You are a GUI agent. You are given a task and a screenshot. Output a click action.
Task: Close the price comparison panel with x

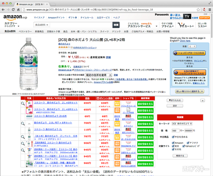click(203, 100)
